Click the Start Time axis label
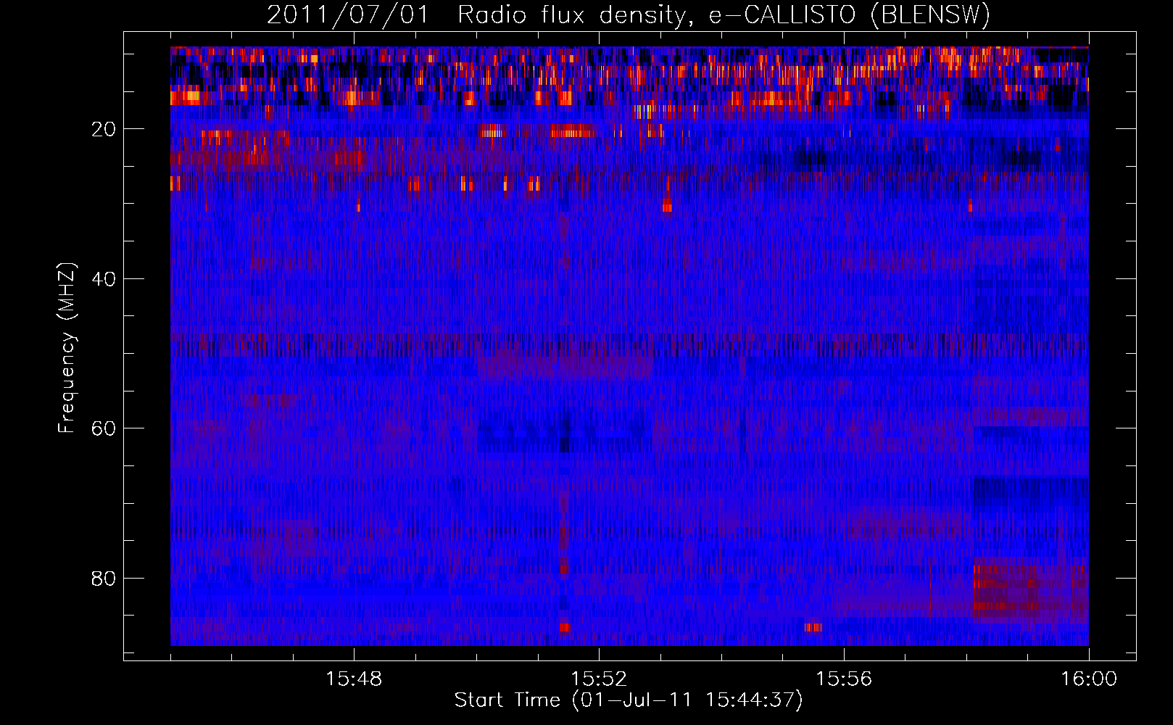Image resolution: width=1173 pixels, height=725 pixels. click(629, 700)
